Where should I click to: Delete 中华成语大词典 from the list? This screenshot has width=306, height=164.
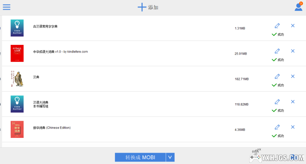coord(293,51)
